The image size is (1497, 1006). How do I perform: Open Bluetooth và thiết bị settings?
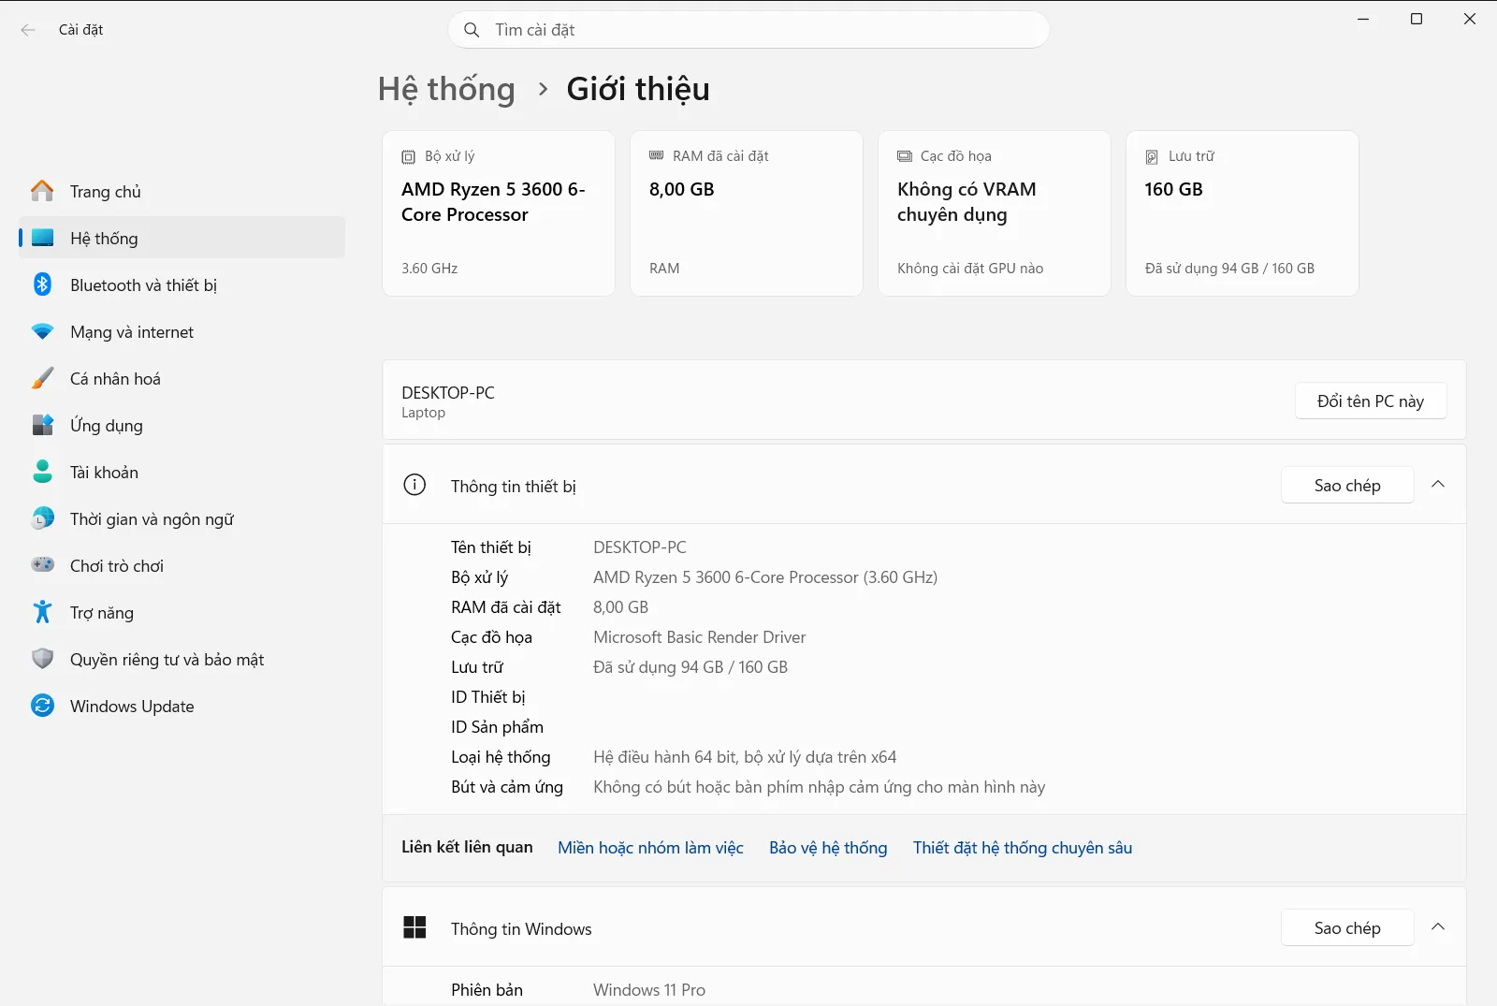182,284
